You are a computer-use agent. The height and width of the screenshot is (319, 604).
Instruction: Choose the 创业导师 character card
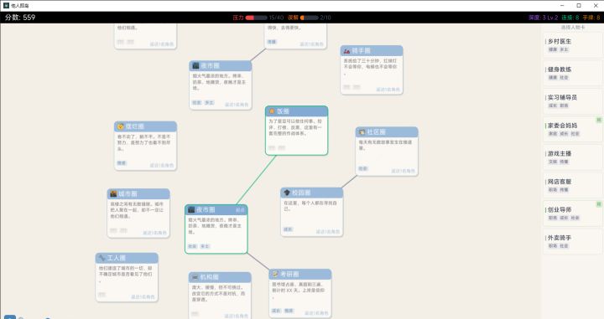572,214
